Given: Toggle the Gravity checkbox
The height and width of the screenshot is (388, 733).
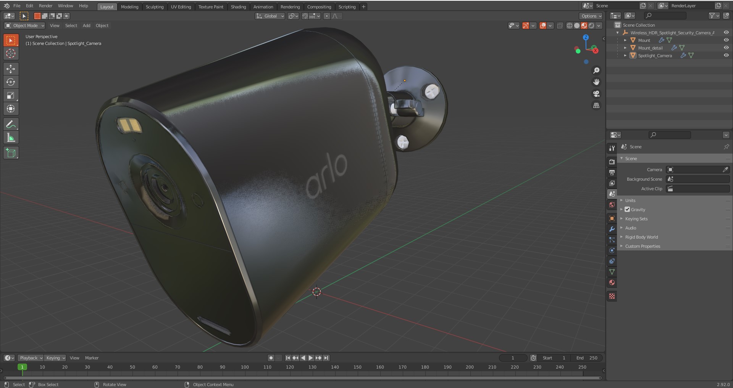Looking at the screenshot, I should tap(627, 209).
